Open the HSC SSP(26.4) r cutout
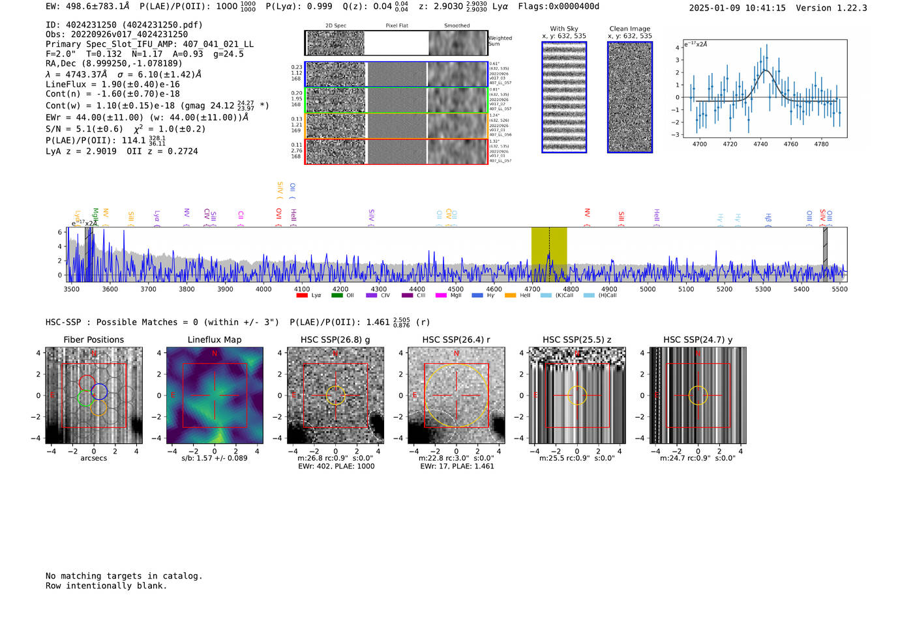Image resolution: width=913 pixels, height=621 pixels. [x=456, y=396]
